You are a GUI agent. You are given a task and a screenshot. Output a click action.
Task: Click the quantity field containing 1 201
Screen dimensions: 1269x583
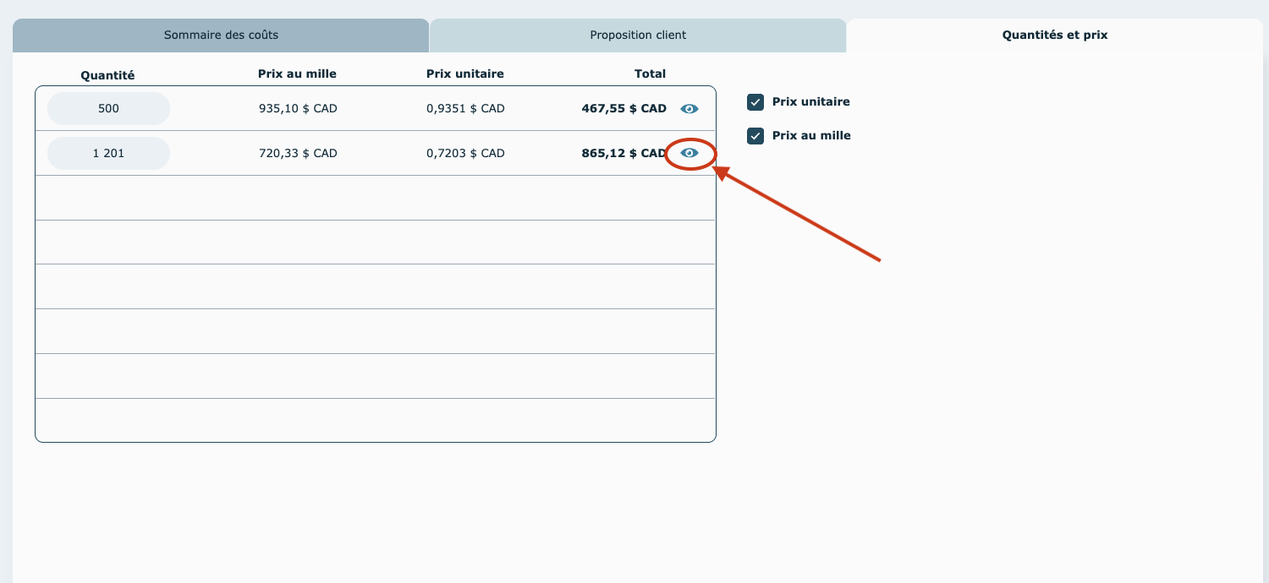[x=108, y=154]
